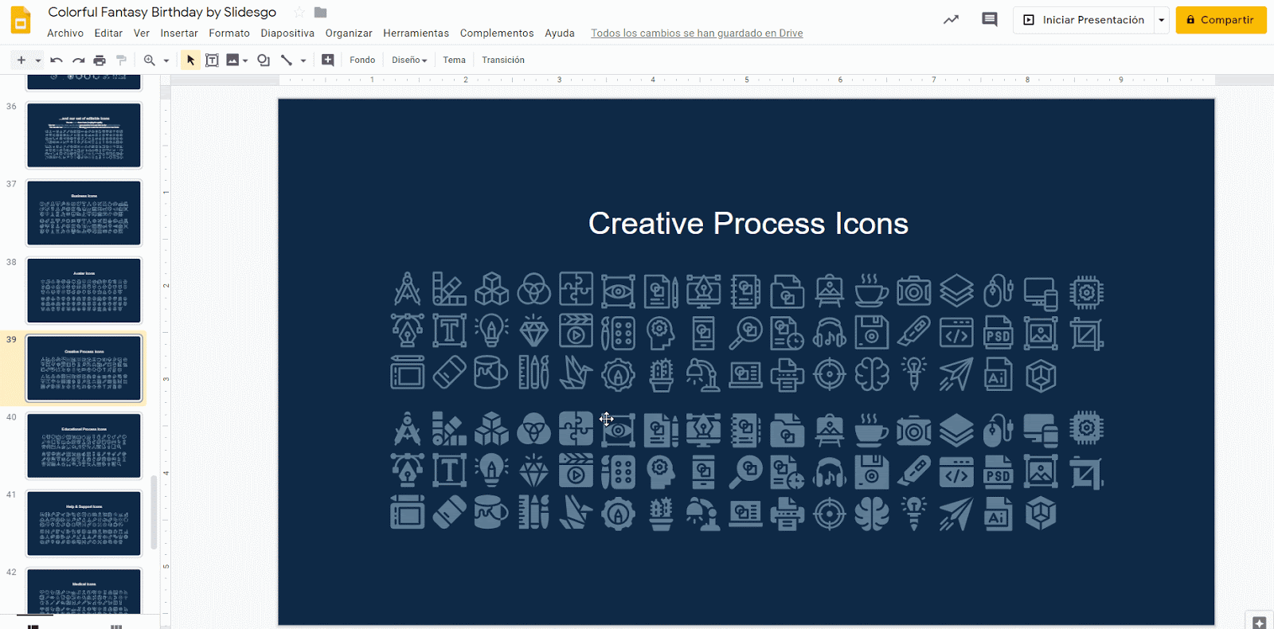Expand the insert image dropdown arrow

pyautogui.click(x=245, y=61)
